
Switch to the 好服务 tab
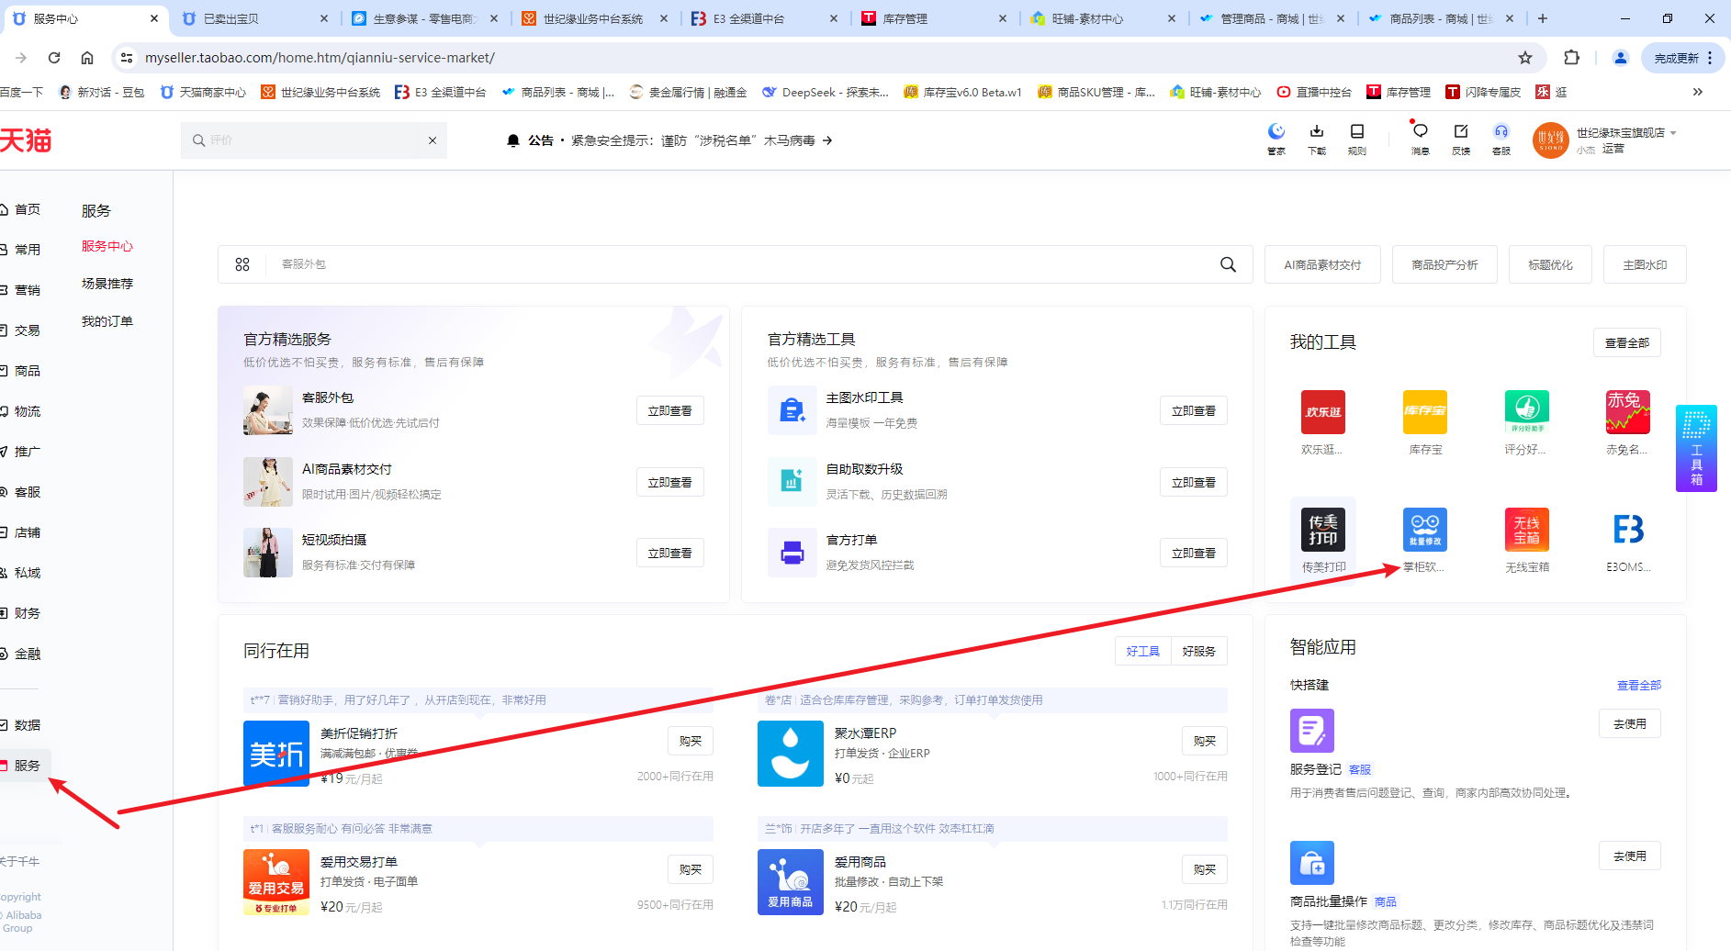pyautogui.click(x=1198, y=651)
